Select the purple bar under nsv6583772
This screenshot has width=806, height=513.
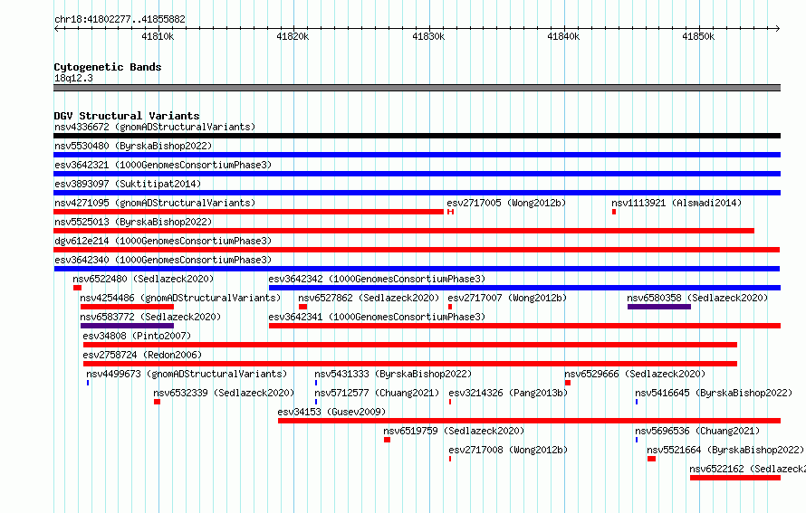click(127, 326)
